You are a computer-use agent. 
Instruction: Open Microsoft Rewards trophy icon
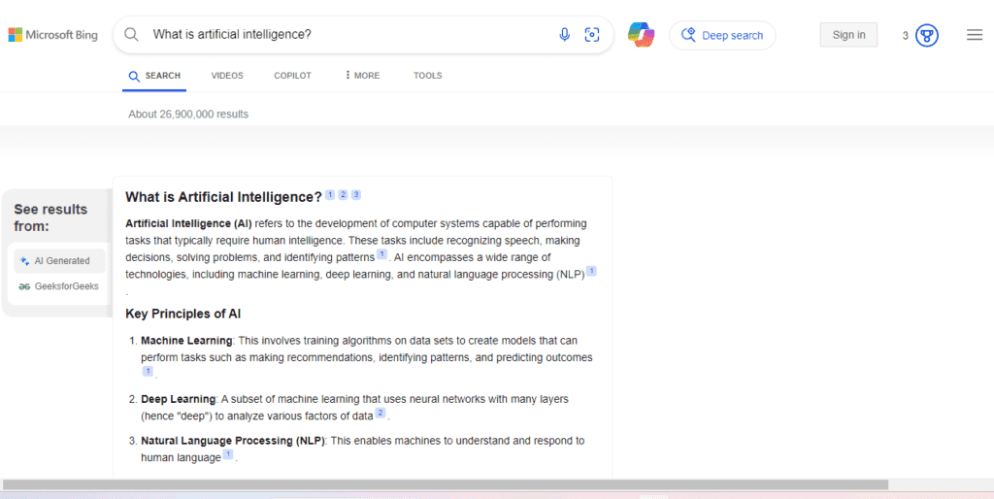tap(927, 36)
